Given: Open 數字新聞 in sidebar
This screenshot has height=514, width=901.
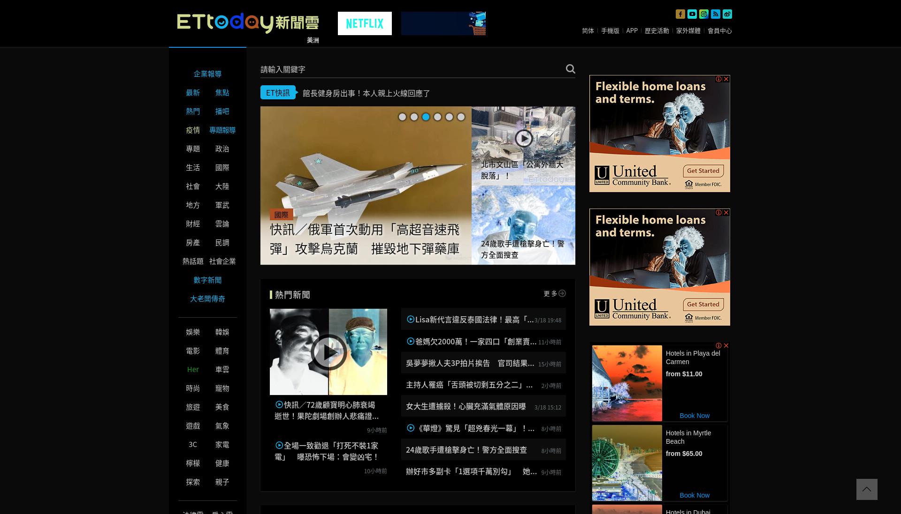Looking at the screenshot, I should point(207,280).
